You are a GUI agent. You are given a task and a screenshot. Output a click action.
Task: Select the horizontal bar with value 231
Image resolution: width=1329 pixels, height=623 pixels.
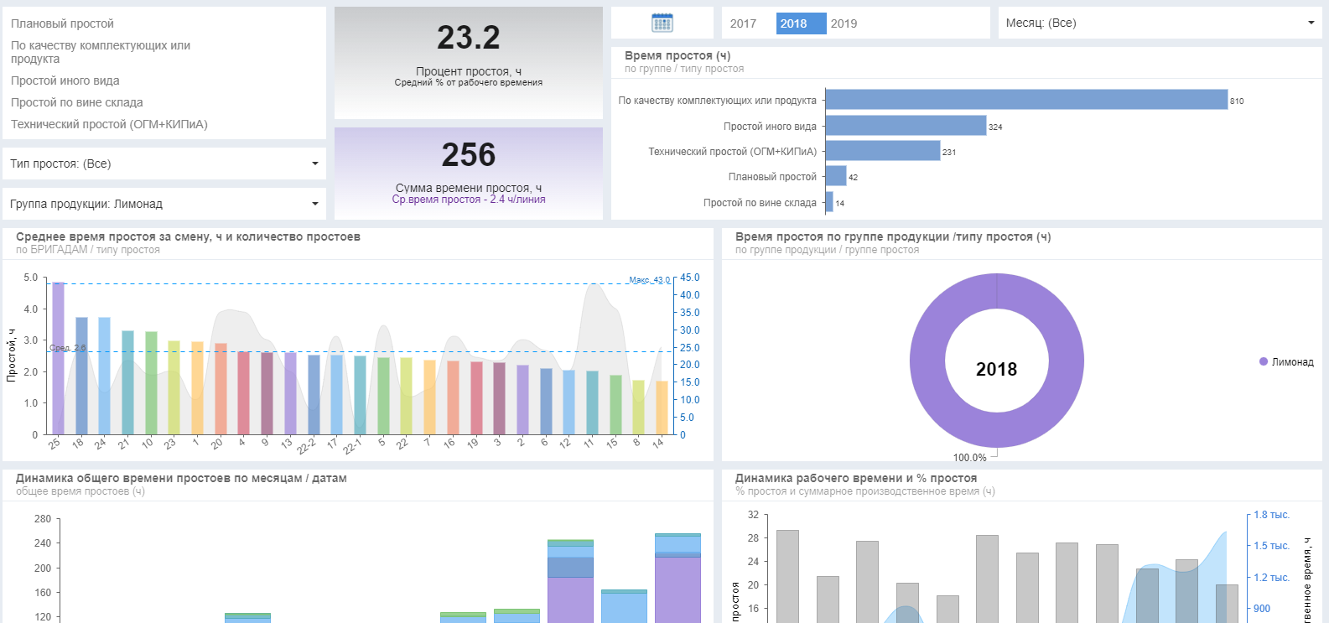click(x=883, y=151)
